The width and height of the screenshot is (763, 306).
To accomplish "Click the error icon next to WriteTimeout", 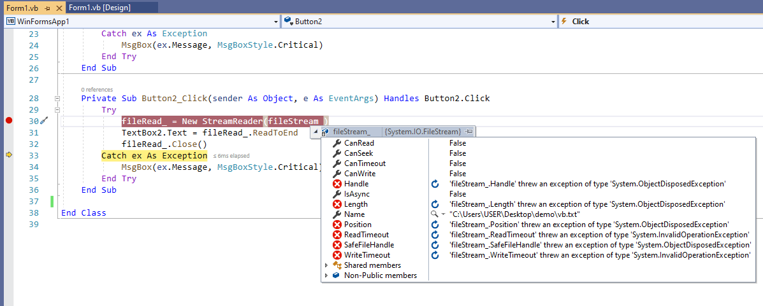I will [337, 256].
